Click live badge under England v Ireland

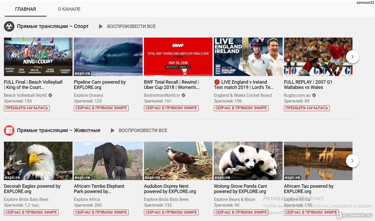click(241, 108)
